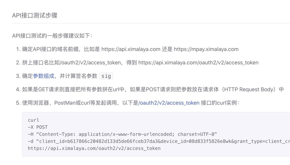The height and width of the screenshot is (165, 290).
Task: Open the 参数组成 link
Action: coord(44,76)
